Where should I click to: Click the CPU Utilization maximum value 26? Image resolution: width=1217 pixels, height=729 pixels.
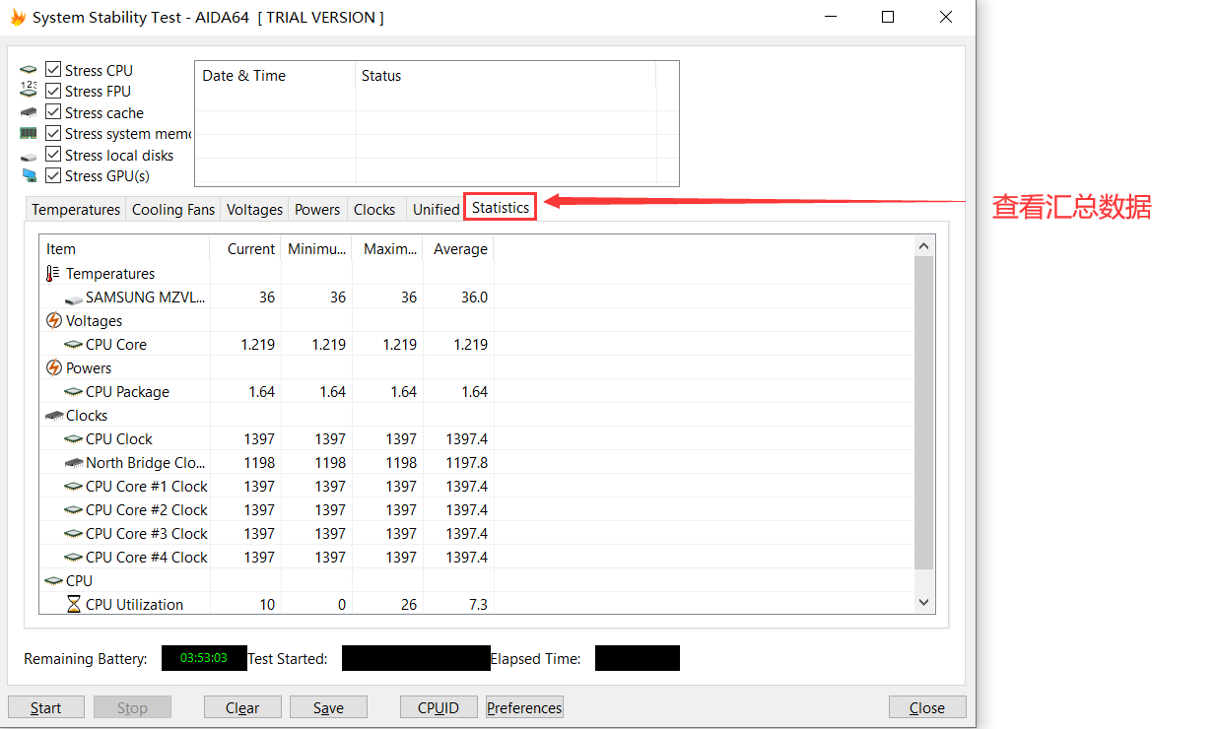click(x=409, y=605)
